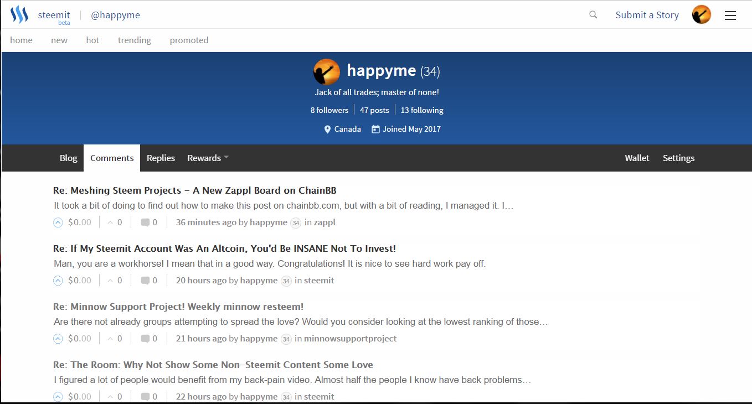Open Re: If My Steemit Account Was An Altcoin
This screenshot has height=404, width=752.
click(x=224, y=248)
